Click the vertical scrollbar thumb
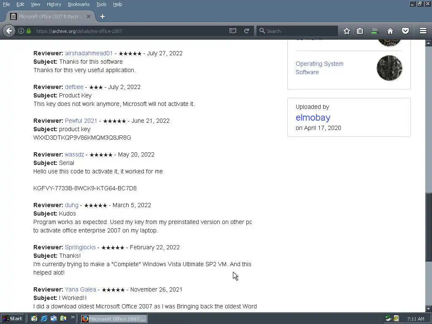Image resolution: width=432 pixels, height=324 pixels. (429, 227)
